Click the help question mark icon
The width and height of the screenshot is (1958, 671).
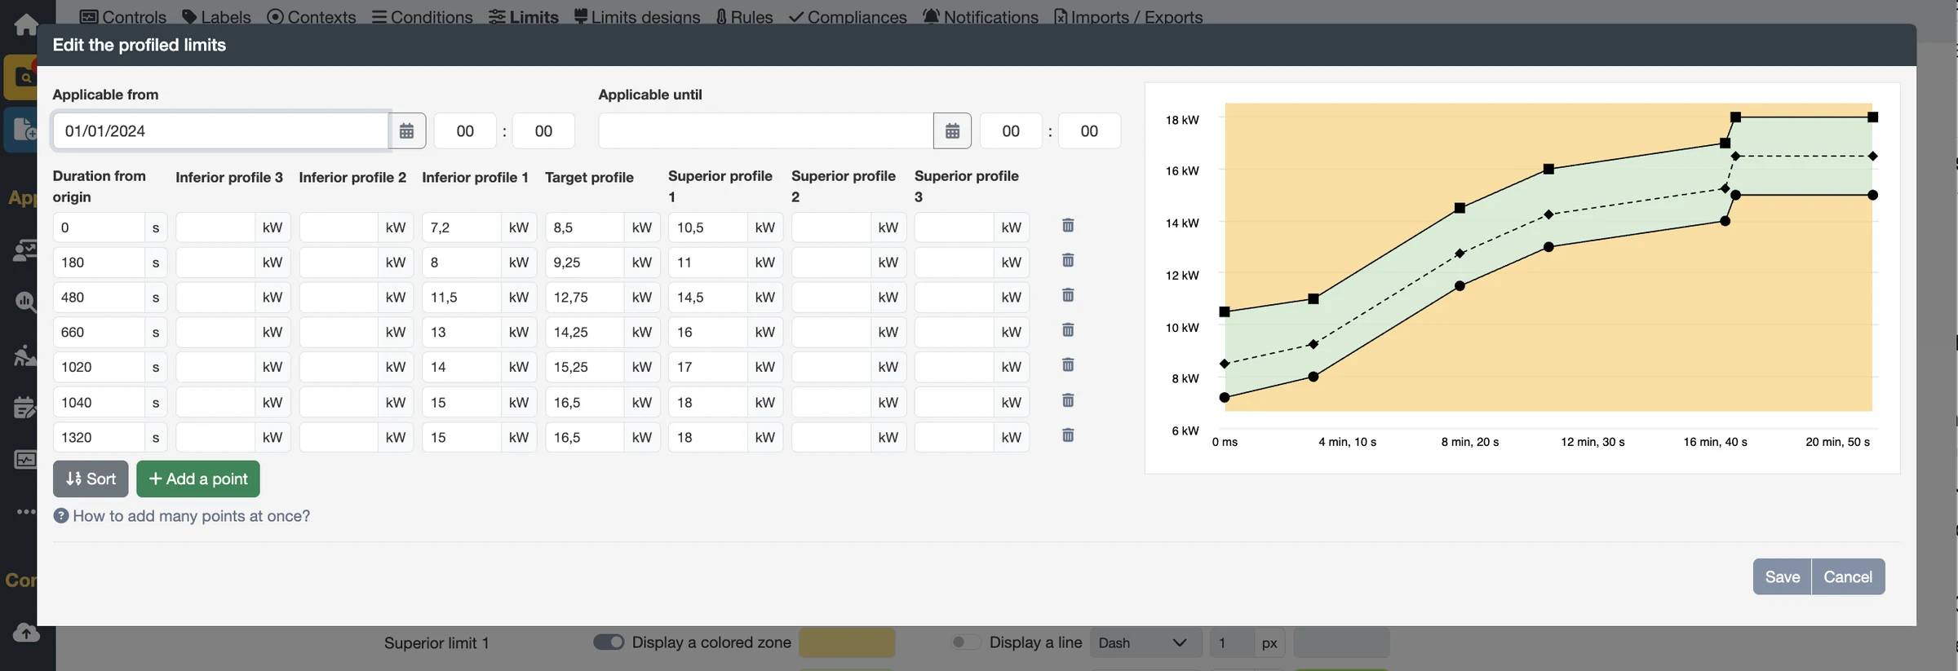[61, 516]
